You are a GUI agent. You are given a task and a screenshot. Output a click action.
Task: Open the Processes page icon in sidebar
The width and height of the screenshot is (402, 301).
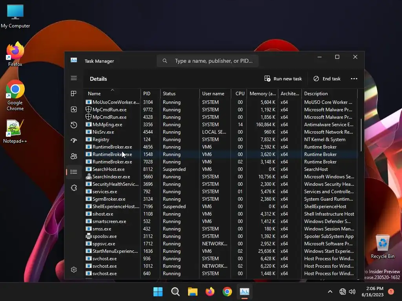click(74, 94)
